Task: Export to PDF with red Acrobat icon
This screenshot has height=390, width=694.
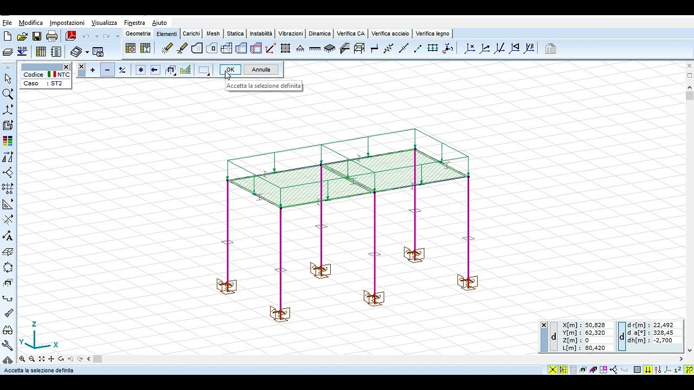Action: (x=71, y=36)
